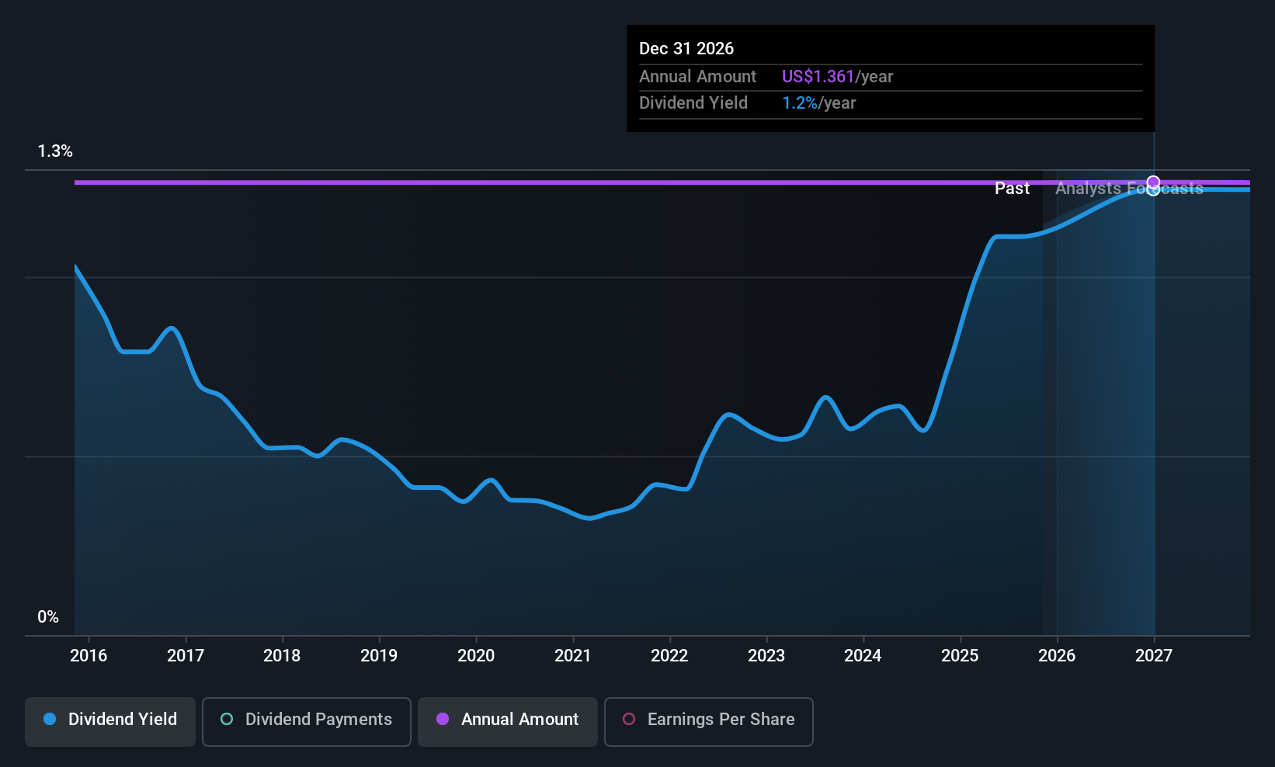
Task: Open the Annual Amount legend item
Action: [507, 721]
